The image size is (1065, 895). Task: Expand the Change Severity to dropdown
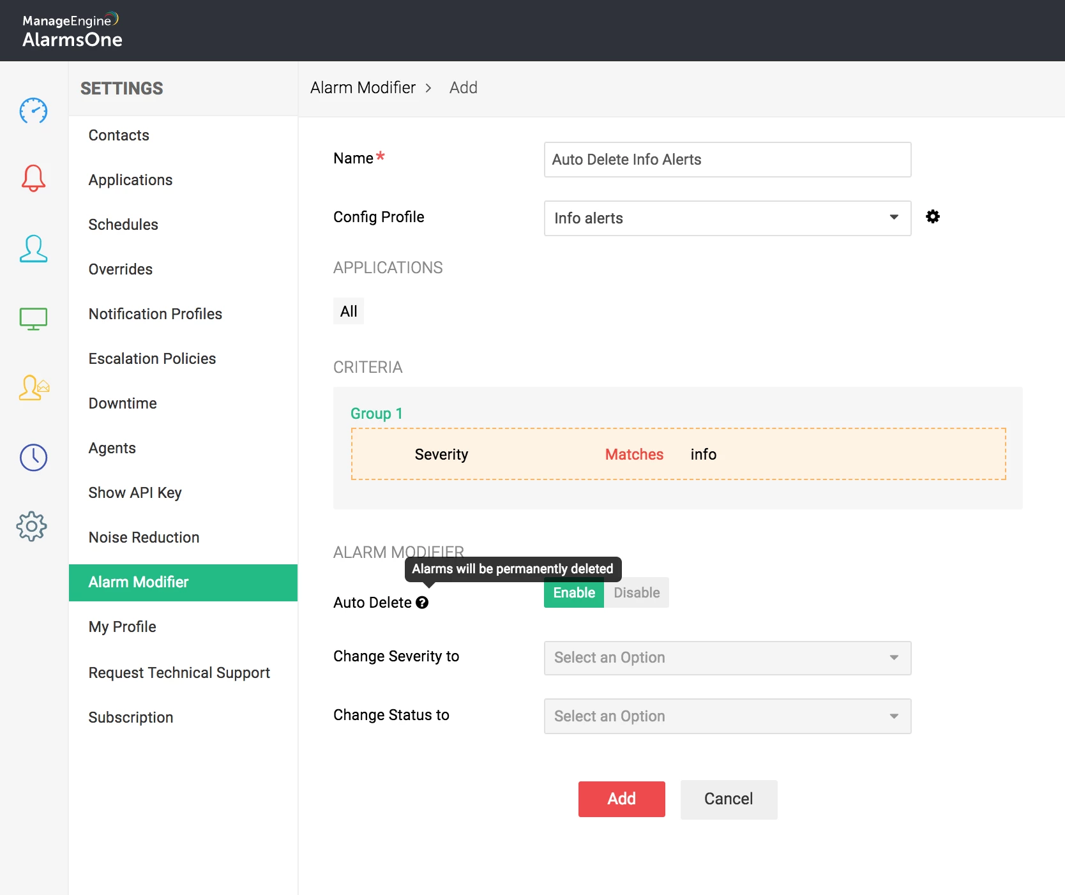pyautogui.click(x=727, y=658)
